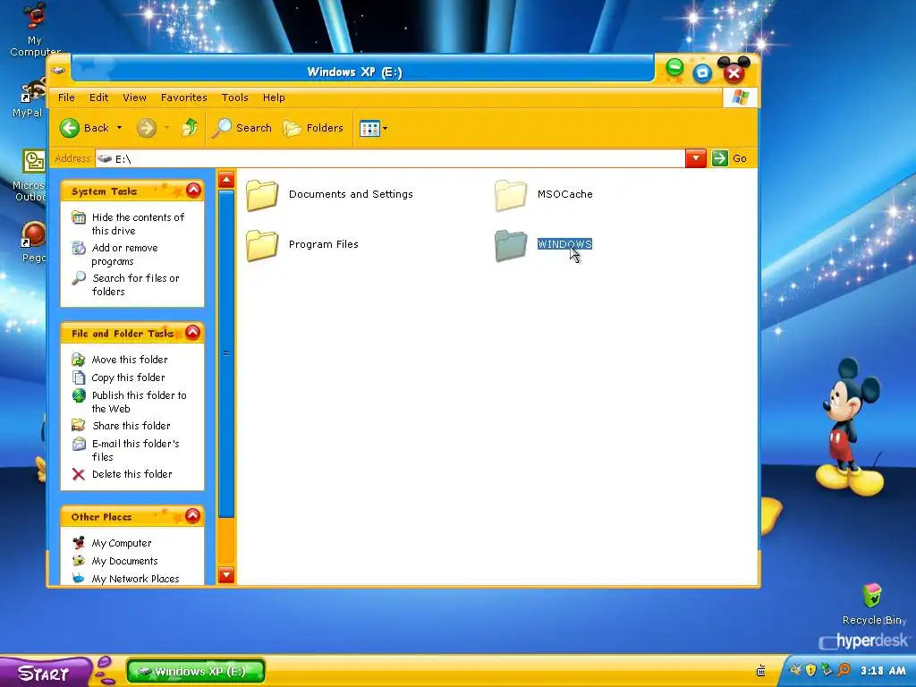Screen dimensions: 916x687
Task: Click the taskbar clock showing 3:18 AM
Action: tap(883, 671)
